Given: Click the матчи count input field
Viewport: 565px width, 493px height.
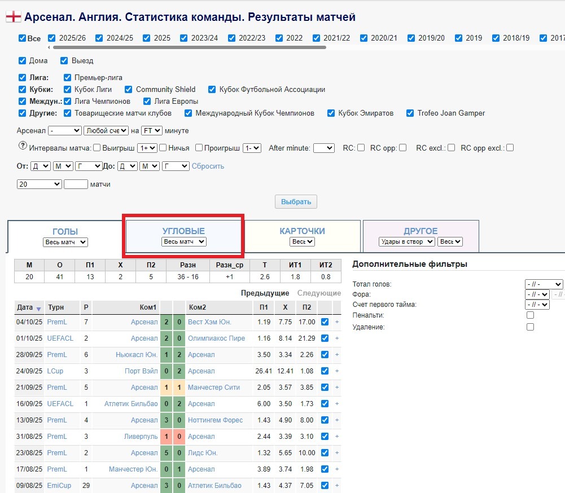Looking at the screenshot, I should coord(76,184).
